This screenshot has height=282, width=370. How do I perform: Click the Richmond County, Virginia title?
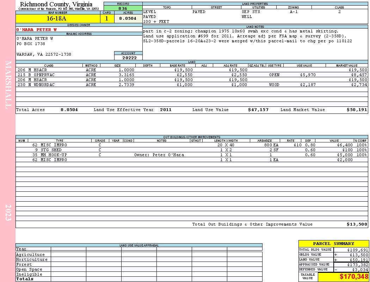[56, 4]
